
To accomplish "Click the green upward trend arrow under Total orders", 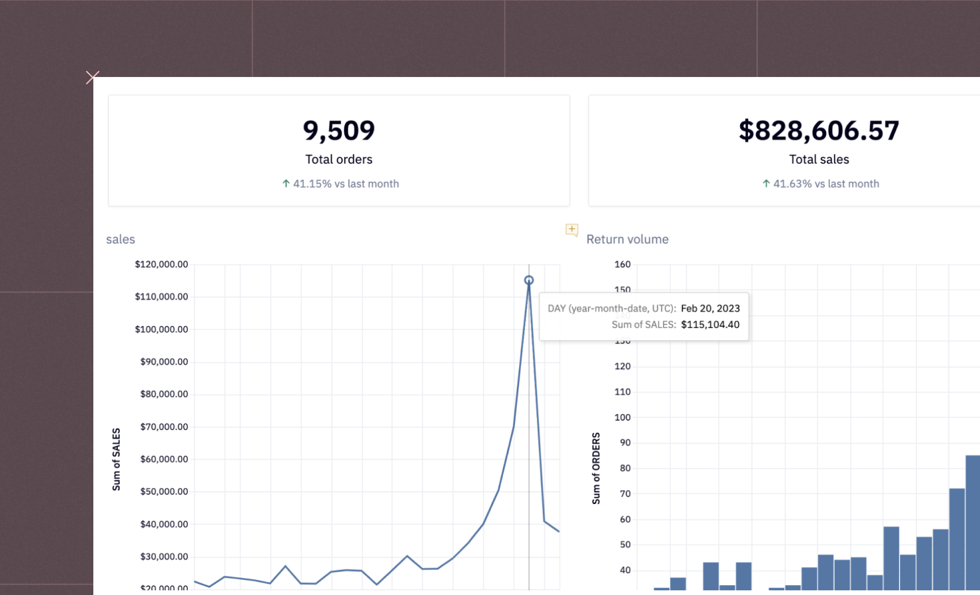I will click(286, 183).
